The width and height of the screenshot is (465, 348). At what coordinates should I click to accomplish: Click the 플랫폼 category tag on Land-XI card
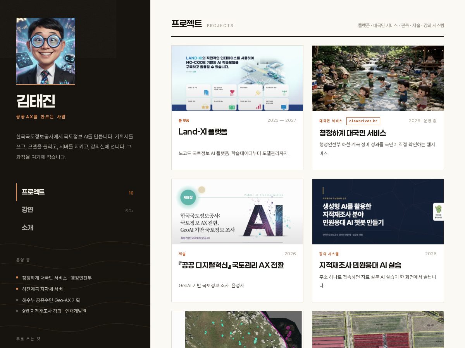[184, 121]
